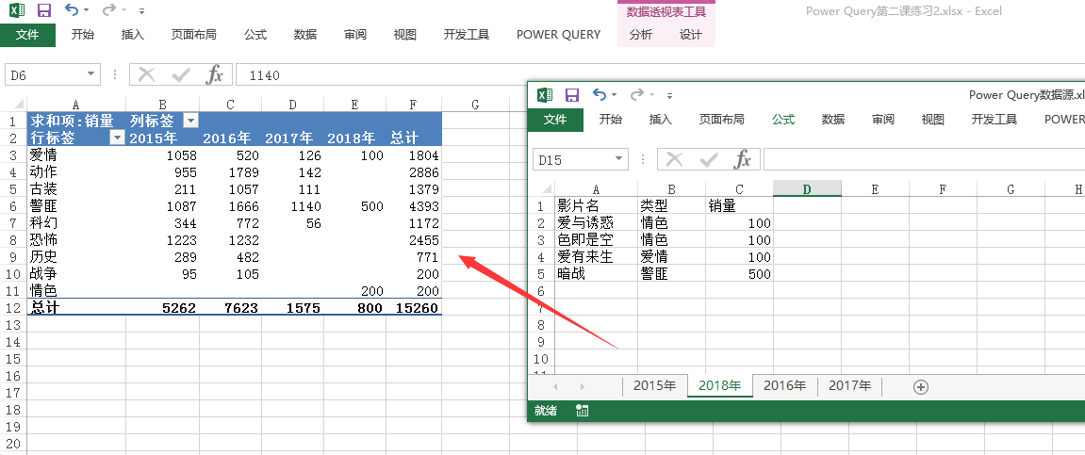Click cancel X icon in main formula bar
The width and height of the screenshot is (1085, 455).
(x=146, y=74)
